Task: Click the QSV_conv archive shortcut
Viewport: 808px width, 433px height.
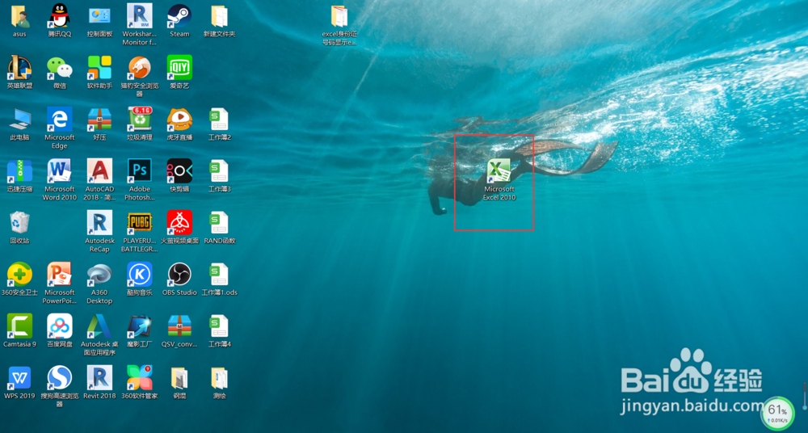Action: point(179,330)
